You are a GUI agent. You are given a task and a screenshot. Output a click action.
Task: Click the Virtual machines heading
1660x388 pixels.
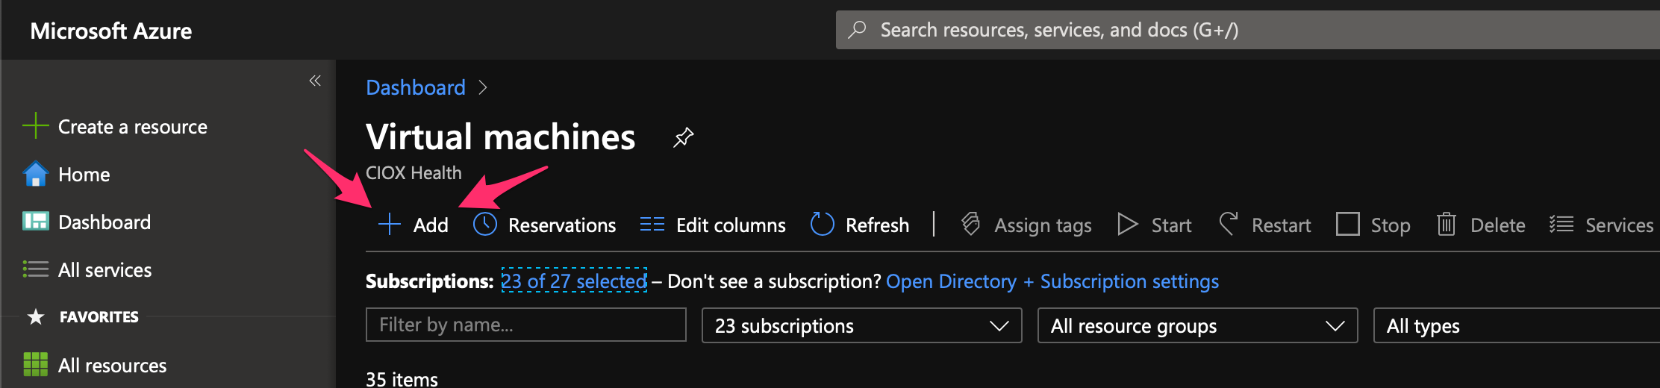[x=501, y=137]
